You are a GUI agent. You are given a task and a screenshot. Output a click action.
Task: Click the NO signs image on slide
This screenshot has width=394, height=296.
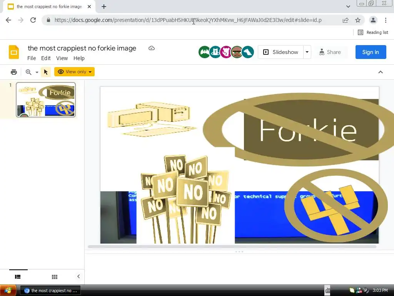186,199
